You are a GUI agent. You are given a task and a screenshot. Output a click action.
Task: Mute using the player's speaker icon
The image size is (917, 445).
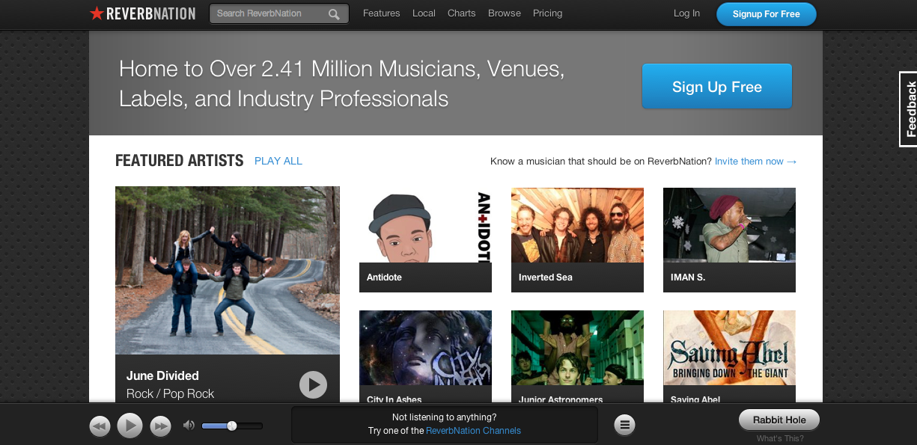189,426
